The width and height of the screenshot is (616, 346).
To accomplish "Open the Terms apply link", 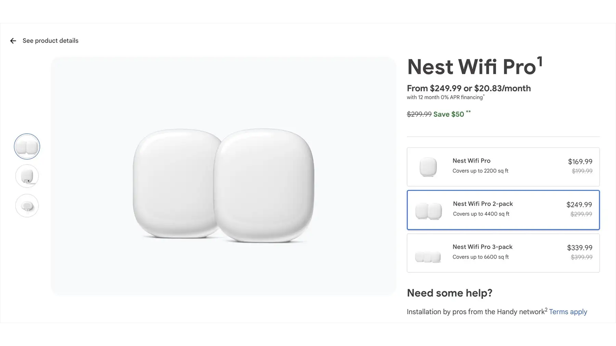I will [x=568, y=312].
